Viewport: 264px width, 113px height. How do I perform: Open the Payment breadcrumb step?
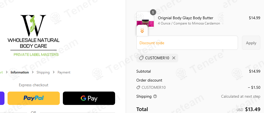[x=64, y=72]
